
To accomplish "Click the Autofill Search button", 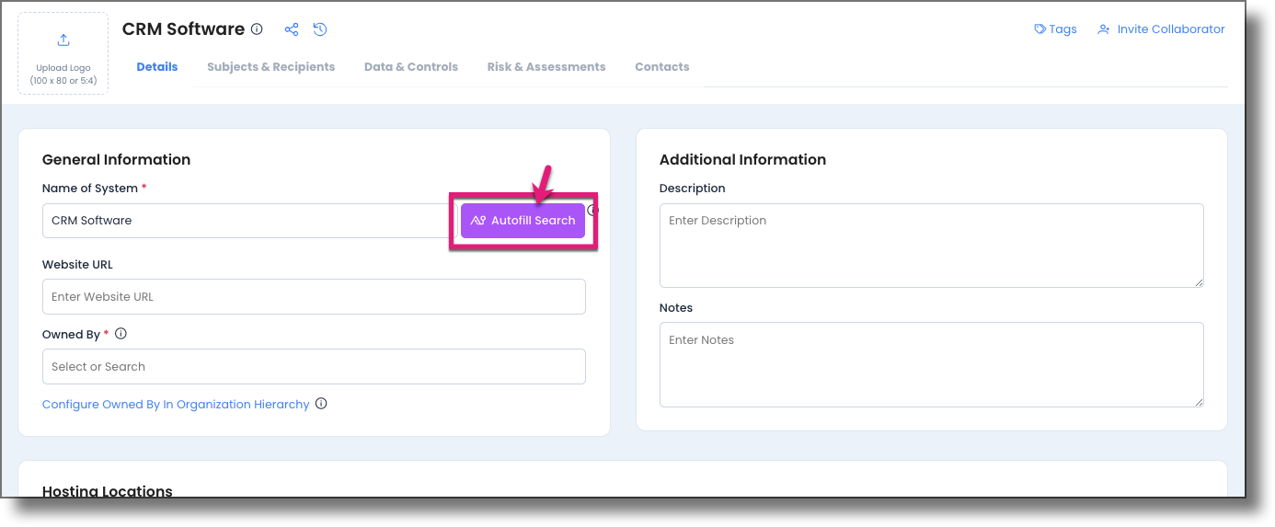I will (523, 221).
